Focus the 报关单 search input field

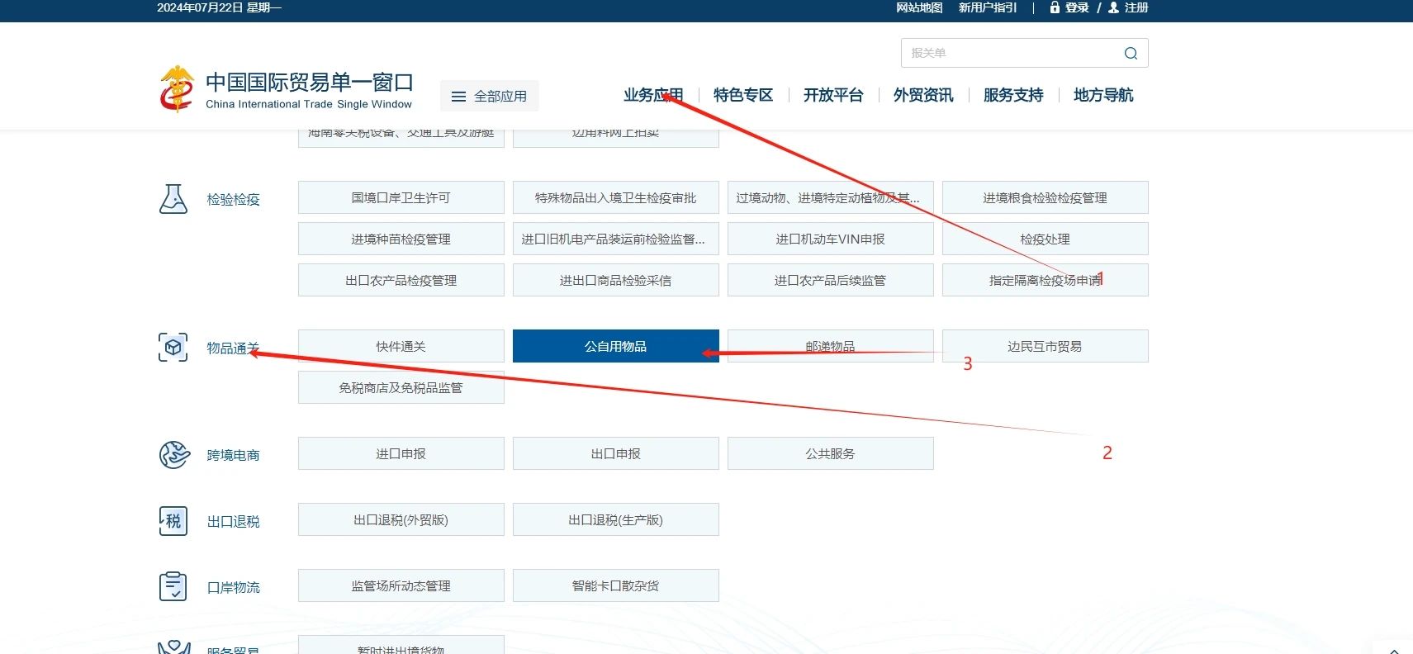tap(1008, 53)
